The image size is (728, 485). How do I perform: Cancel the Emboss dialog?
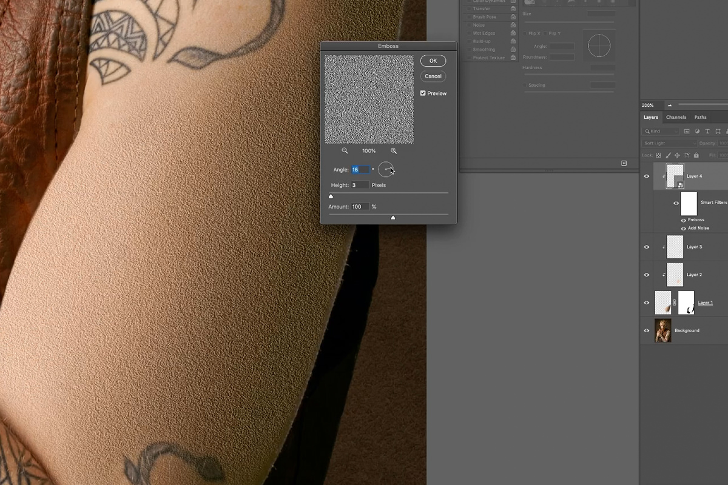pos(433,76)
